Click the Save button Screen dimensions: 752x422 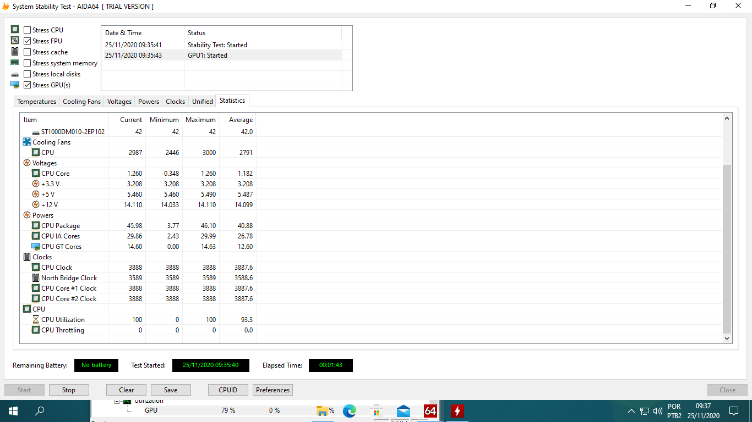click(171, 390)
